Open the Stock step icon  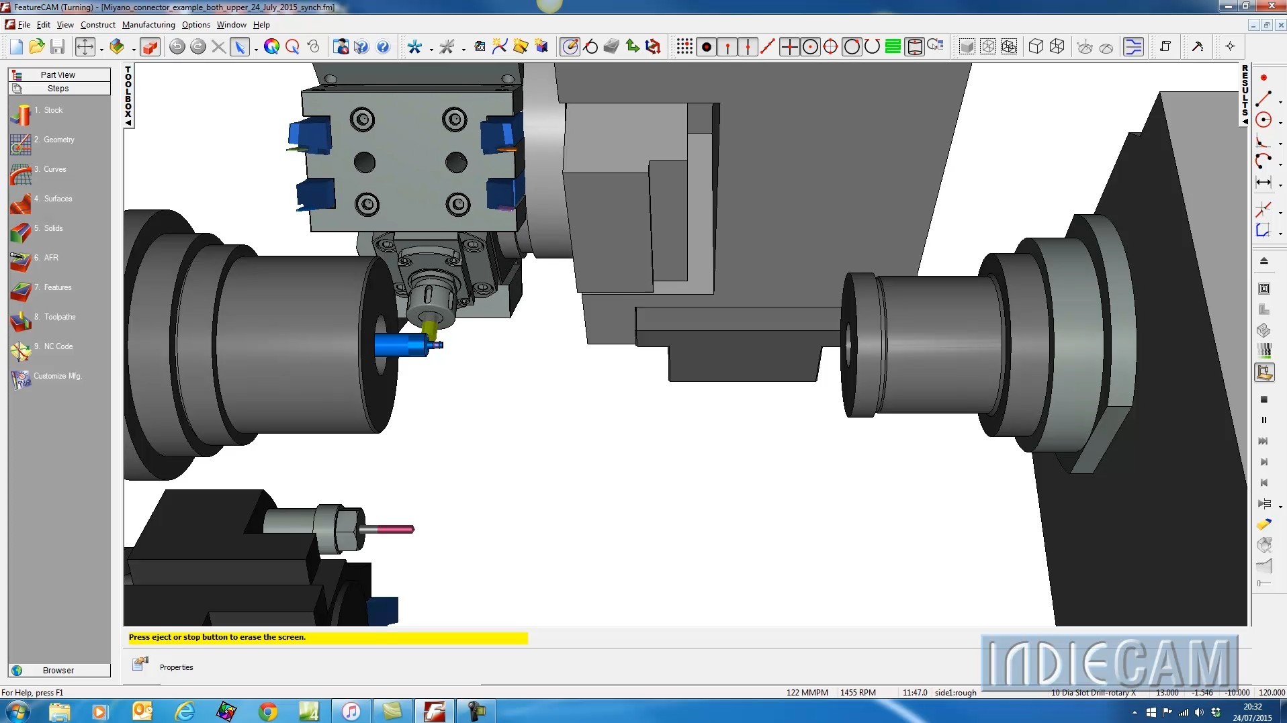coord(21,115)
